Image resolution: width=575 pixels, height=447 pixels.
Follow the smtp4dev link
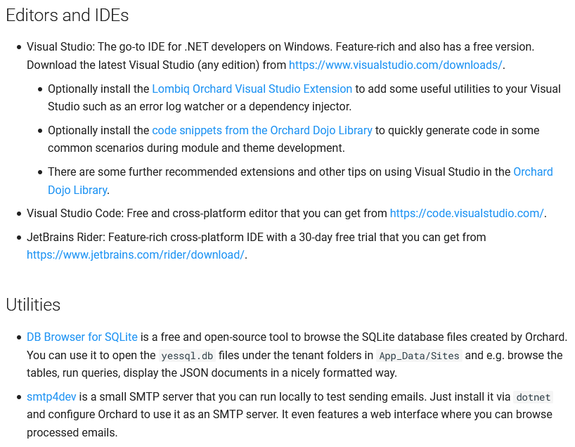pos(51,396)
